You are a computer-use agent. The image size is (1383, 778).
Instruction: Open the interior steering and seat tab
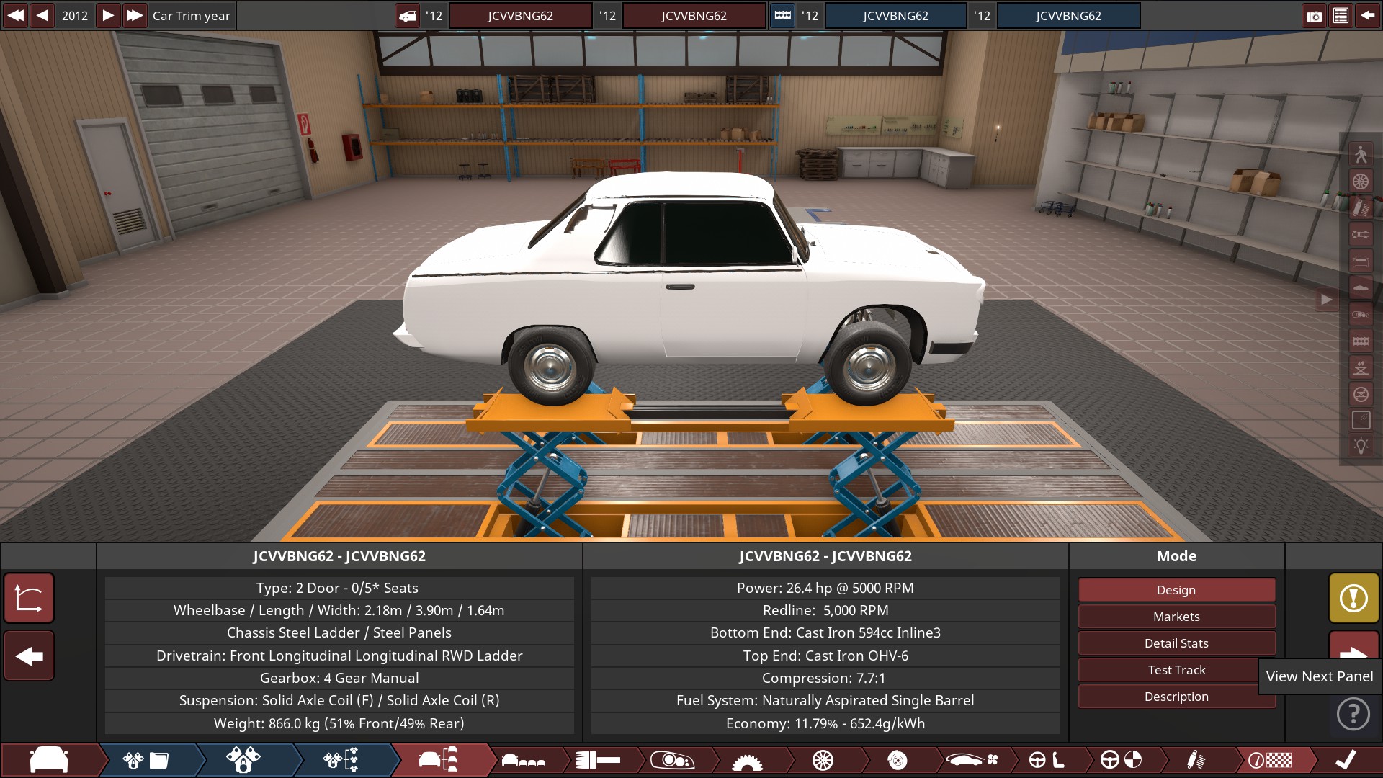pyautogui.click(x=1047, y=760)
